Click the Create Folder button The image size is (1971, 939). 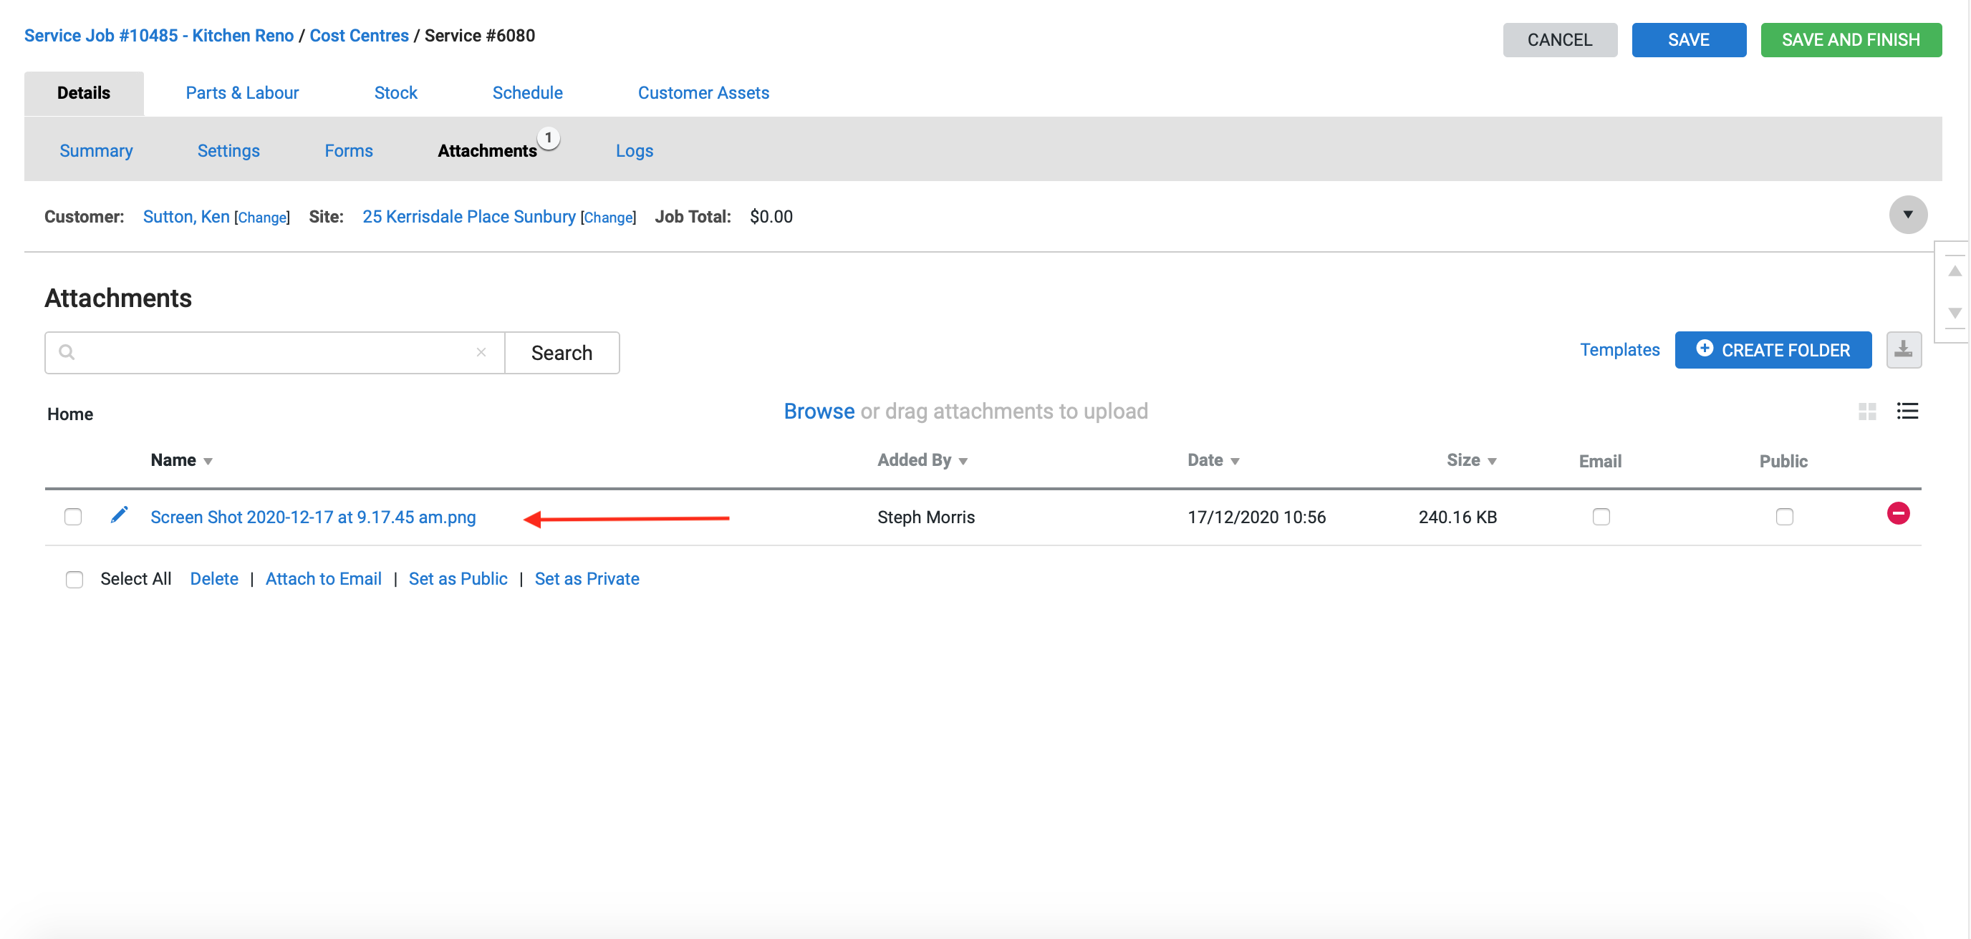[1772, 350]
